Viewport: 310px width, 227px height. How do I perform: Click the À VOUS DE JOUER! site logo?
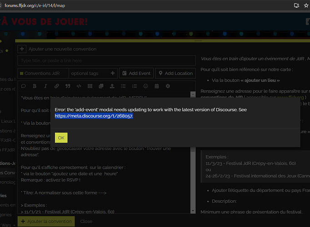[x=44, y=21]
